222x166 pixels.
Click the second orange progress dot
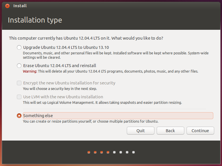click(x=95, y=152)
